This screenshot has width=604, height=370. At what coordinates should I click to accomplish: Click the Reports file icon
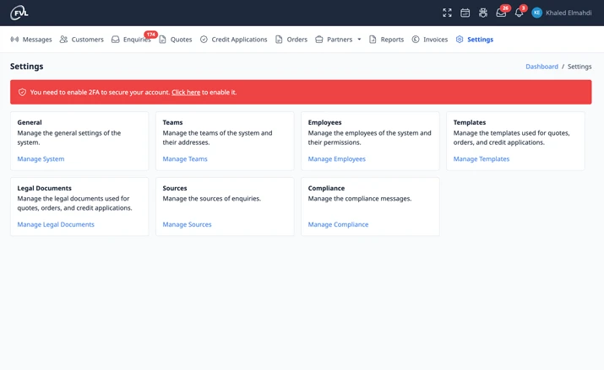pos(373,39)
